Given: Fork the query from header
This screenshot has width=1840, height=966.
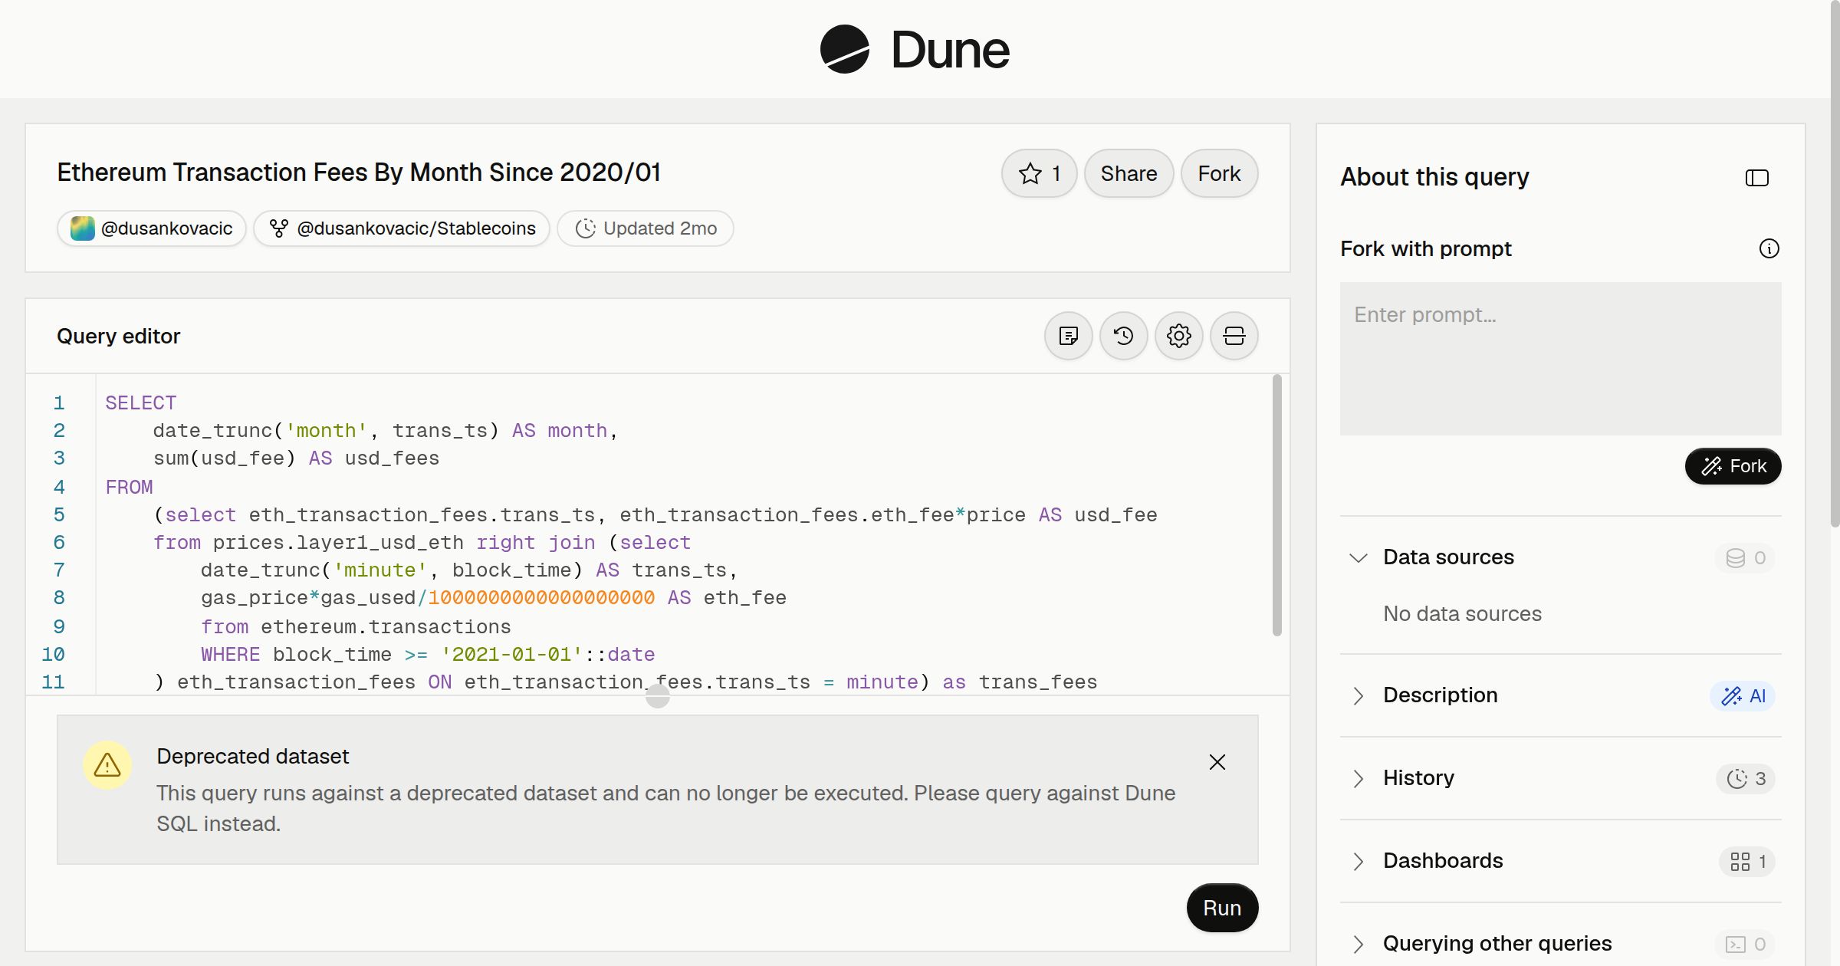Looking at the screenshot, I should [x=1219, y=173].
